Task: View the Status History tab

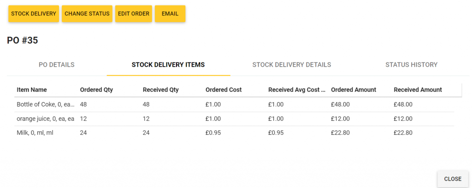Action: [411, 65]
